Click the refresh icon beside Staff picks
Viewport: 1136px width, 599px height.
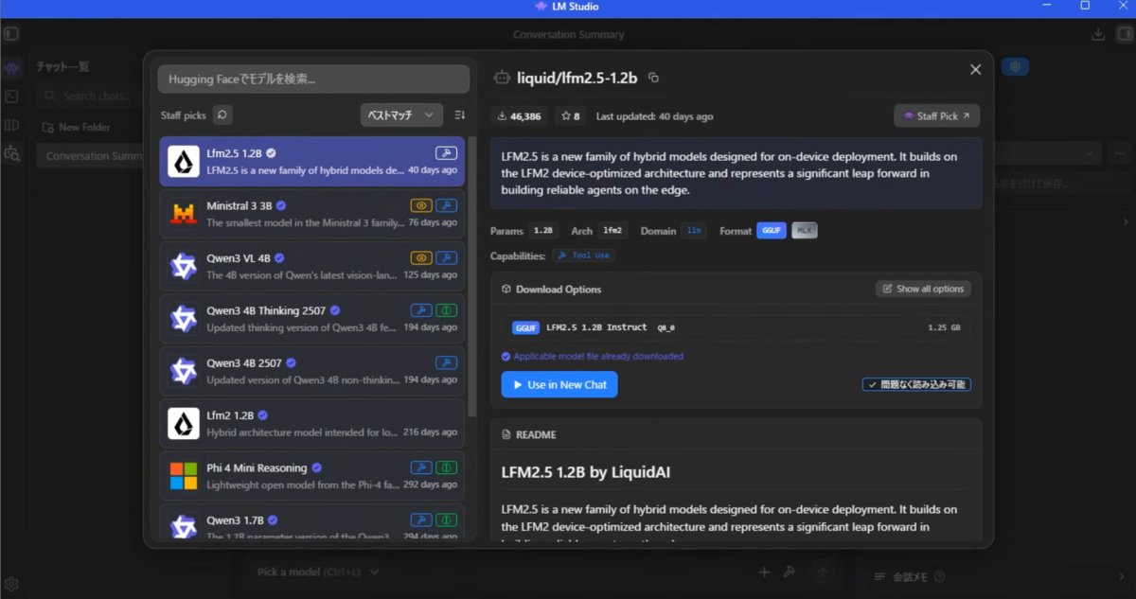[x=222, y=115]
